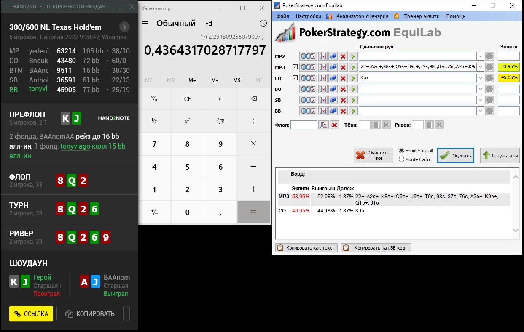Screen dimensions: 524x332
Task: Clear the flop cards with the red X
Action: click(334, 125)
